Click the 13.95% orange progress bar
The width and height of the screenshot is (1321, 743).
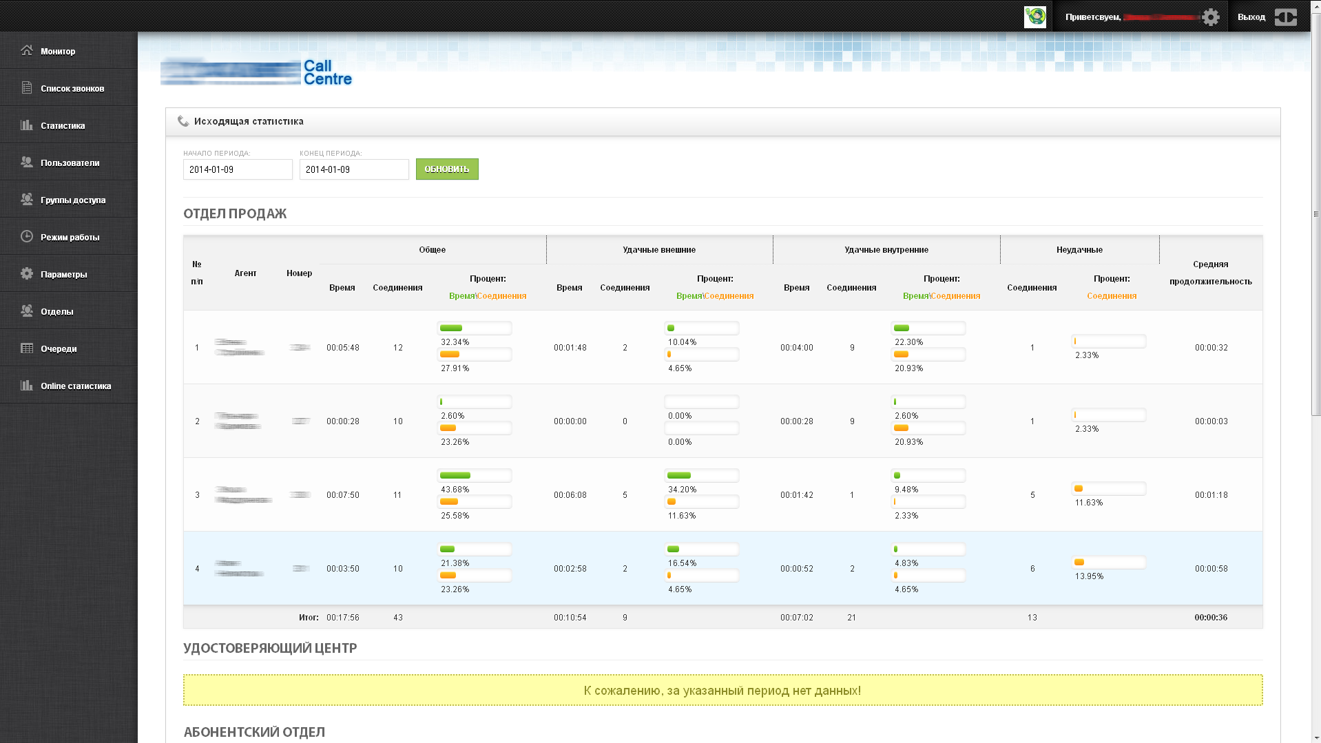coord(1109,563)
